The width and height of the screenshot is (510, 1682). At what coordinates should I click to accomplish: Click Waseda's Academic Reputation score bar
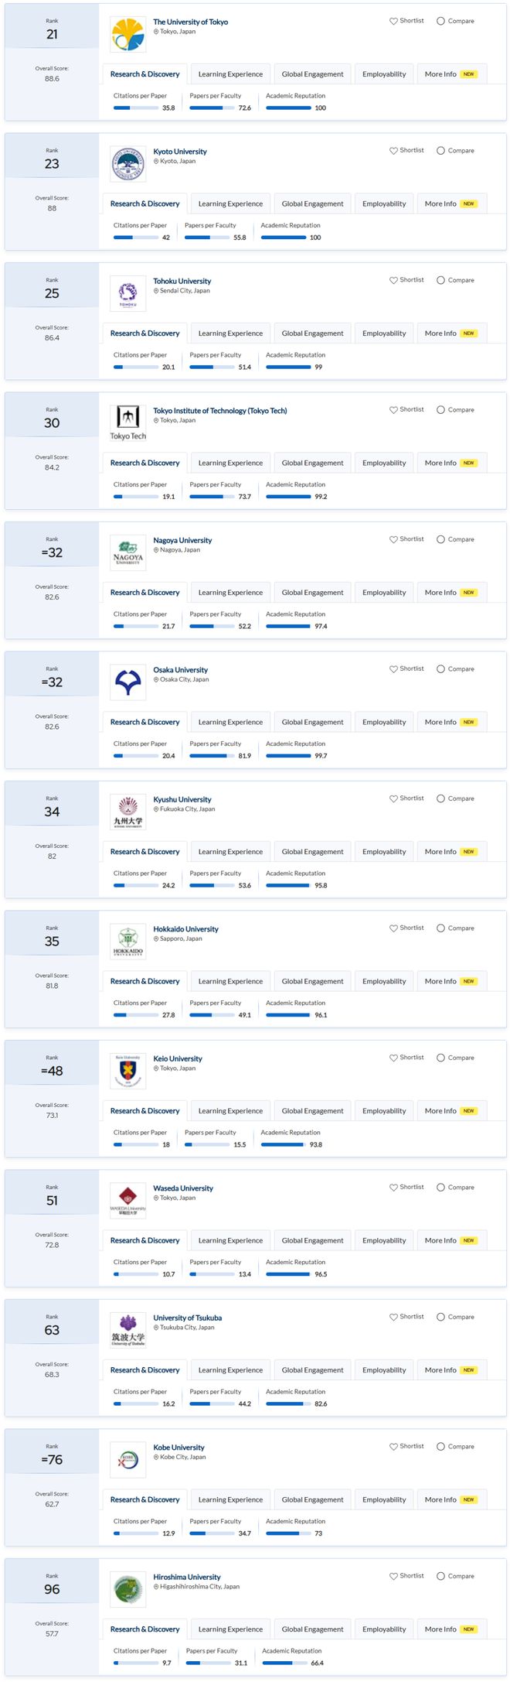click(x=288, y=1274)
